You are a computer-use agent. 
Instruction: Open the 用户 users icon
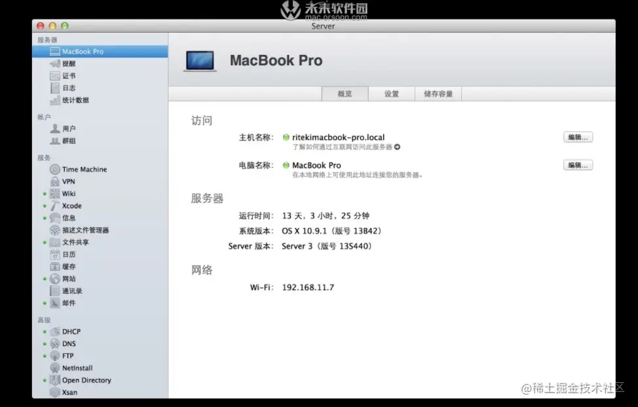[x=55, y=129]
